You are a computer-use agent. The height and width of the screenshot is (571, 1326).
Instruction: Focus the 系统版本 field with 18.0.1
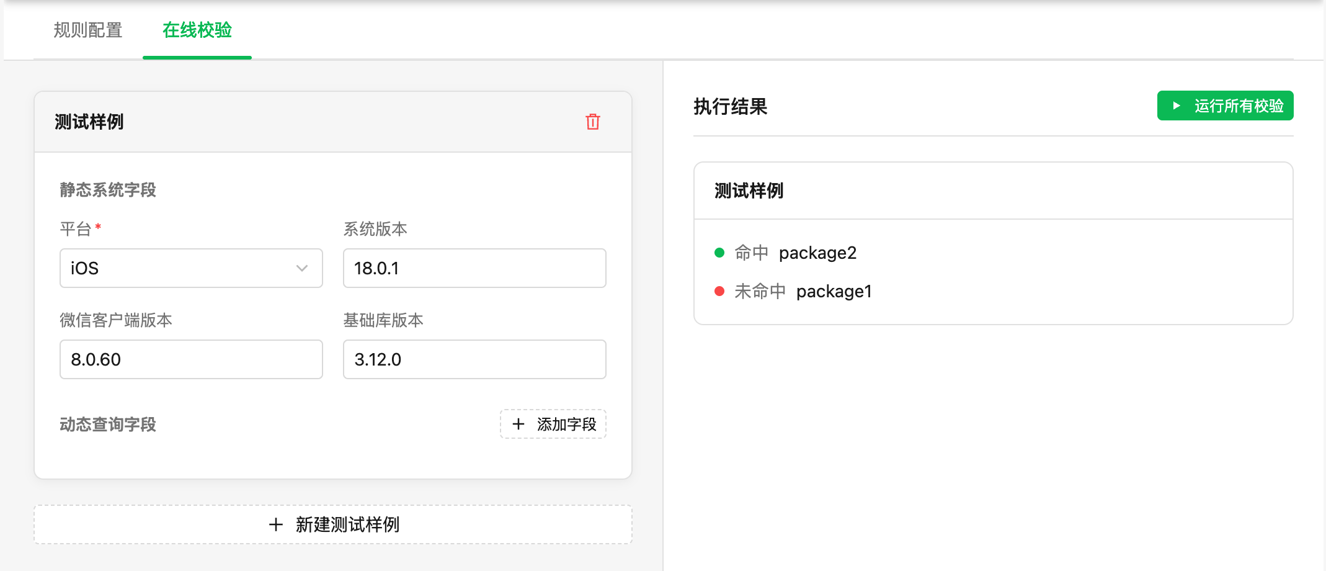tap(474, 268)
